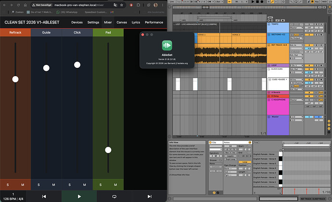Viewport: 332px width, 202px height.
Task: Go to browser home page
Action: point(25,5)
